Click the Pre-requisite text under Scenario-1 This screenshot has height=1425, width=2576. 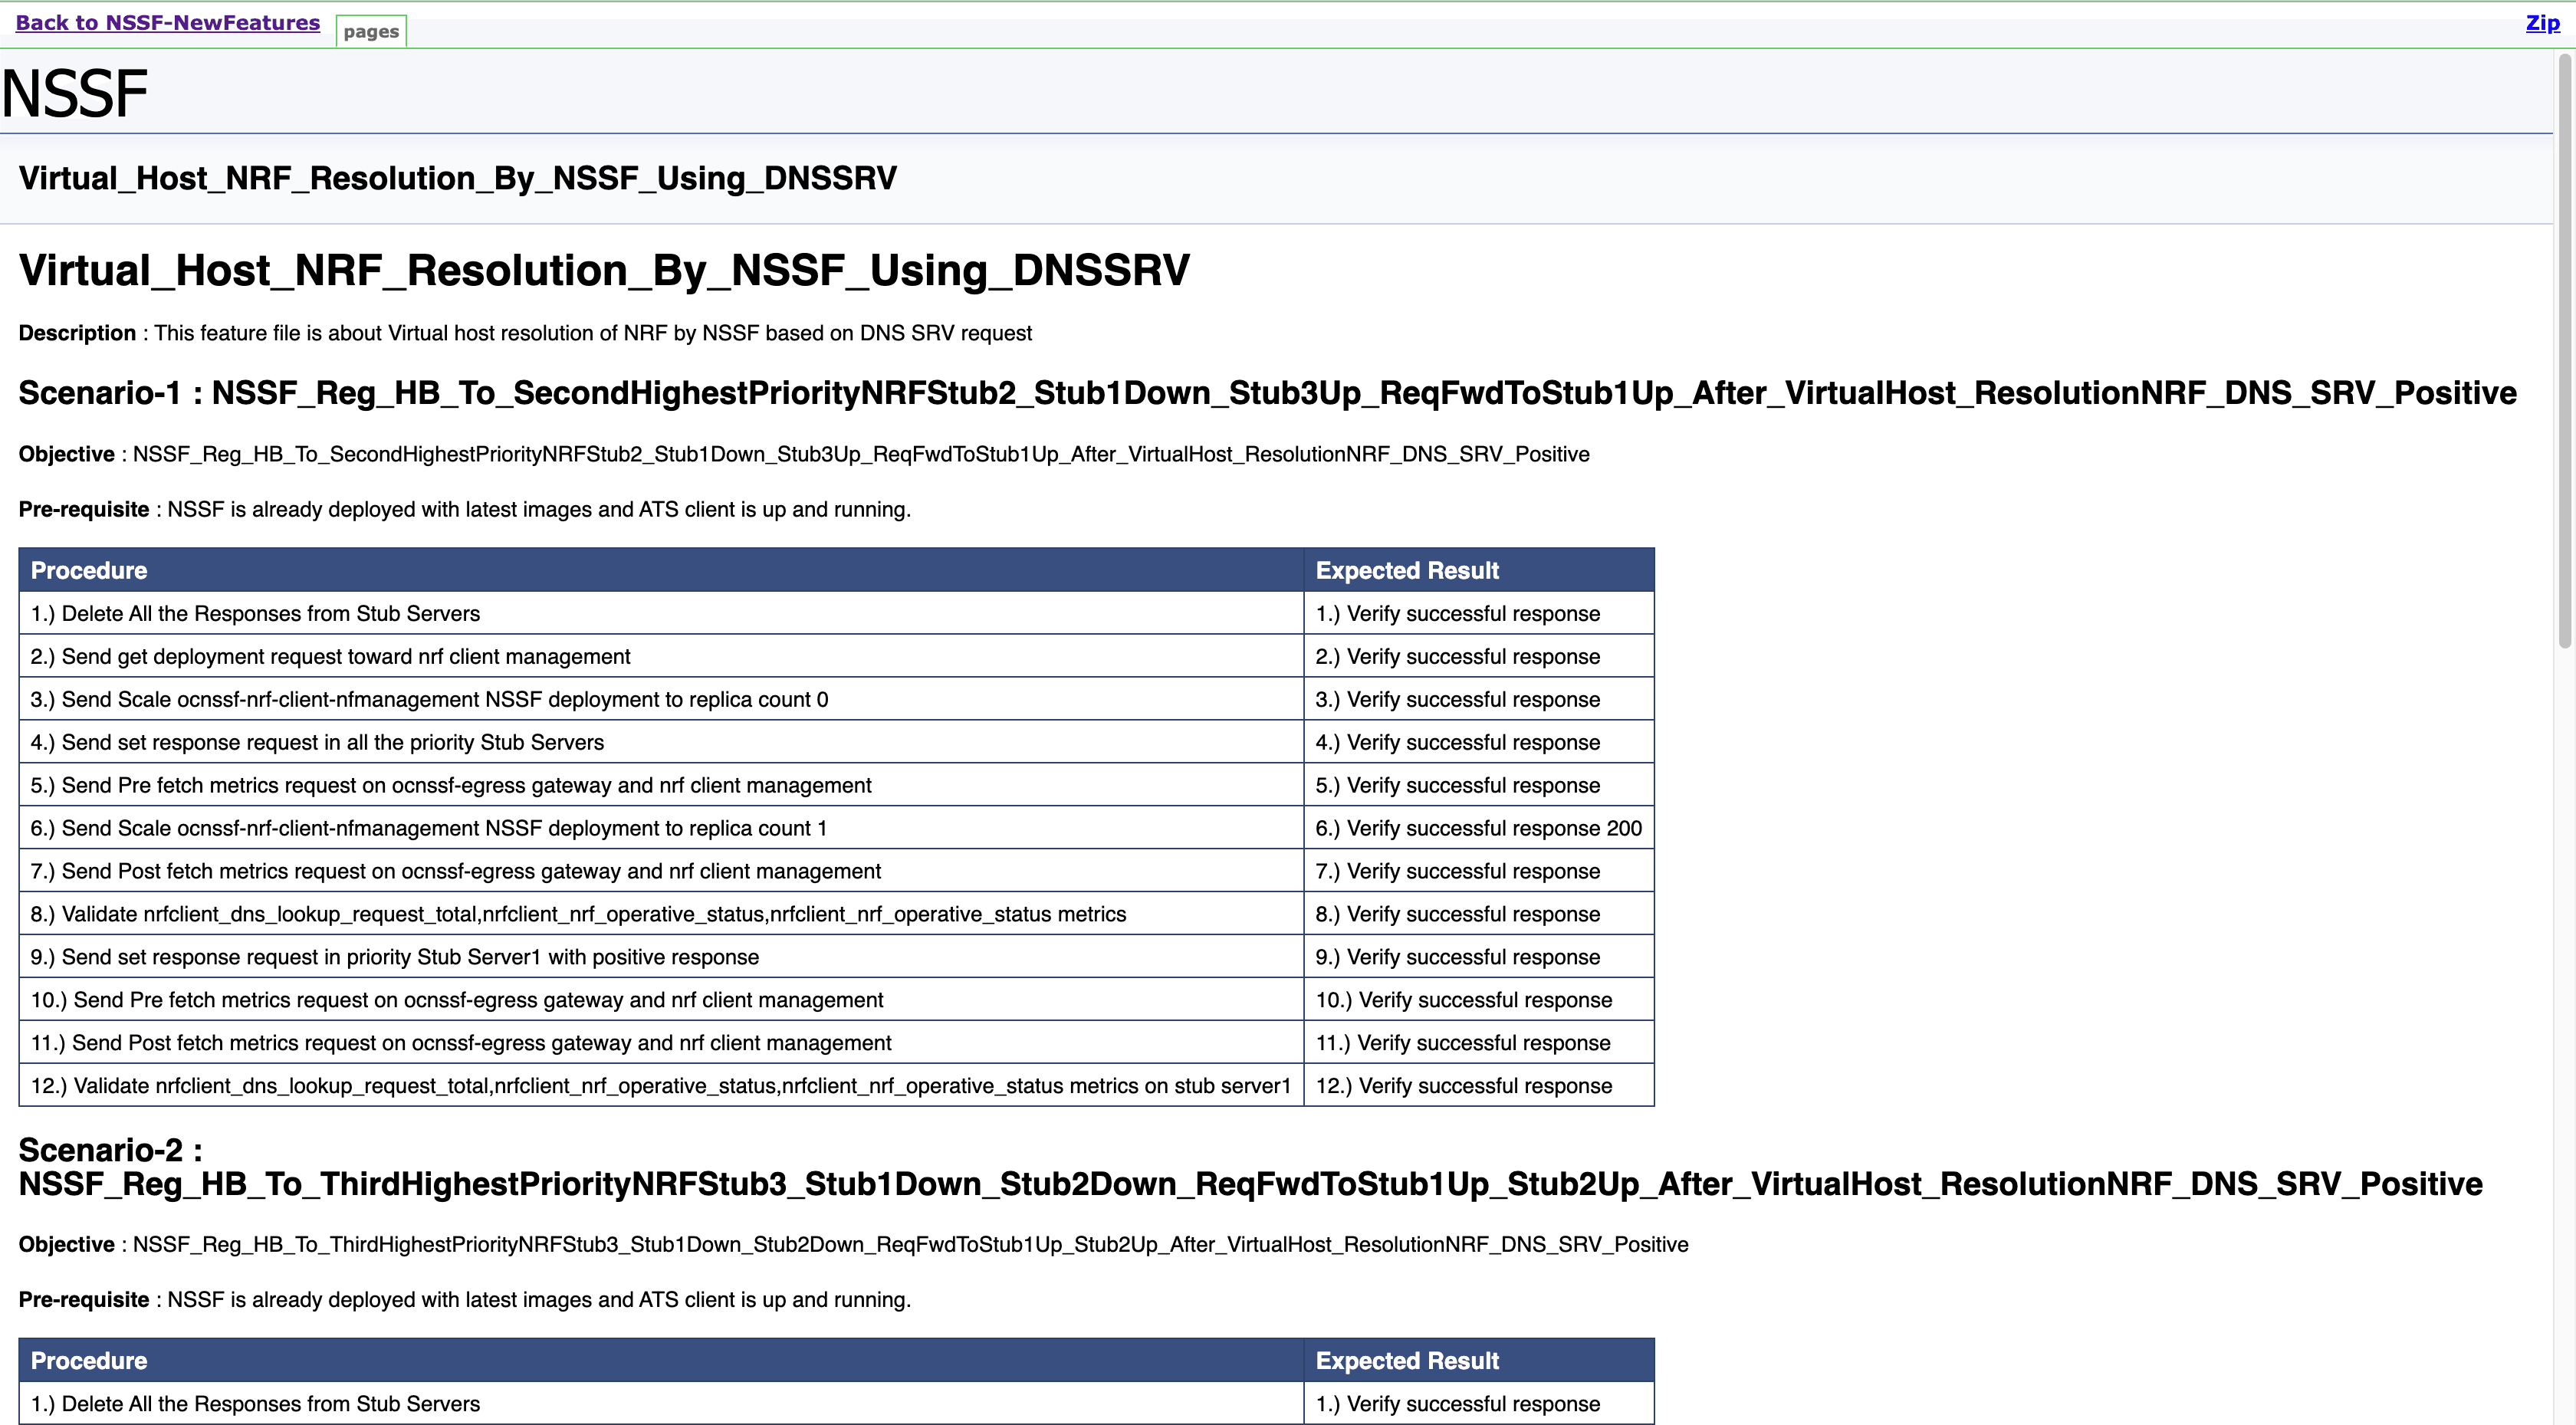(464, 509)
